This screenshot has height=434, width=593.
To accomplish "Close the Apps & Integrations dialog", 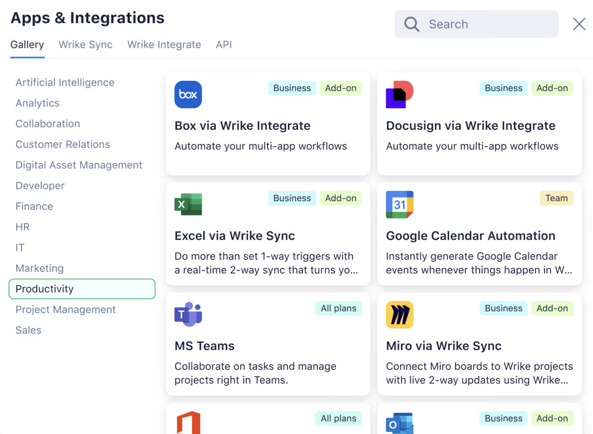I will pyautogui.click(x=579, y=24).
